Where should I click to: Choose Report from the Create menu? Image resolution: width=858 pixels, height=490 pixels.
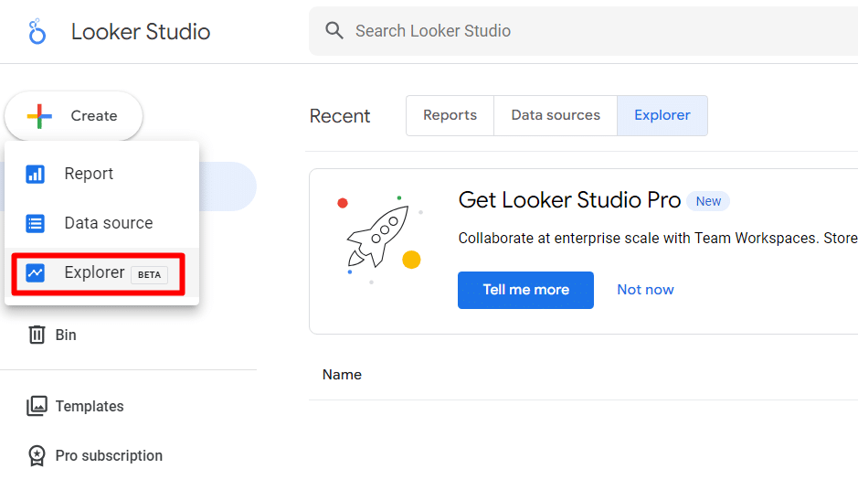(x=101, y=174)
